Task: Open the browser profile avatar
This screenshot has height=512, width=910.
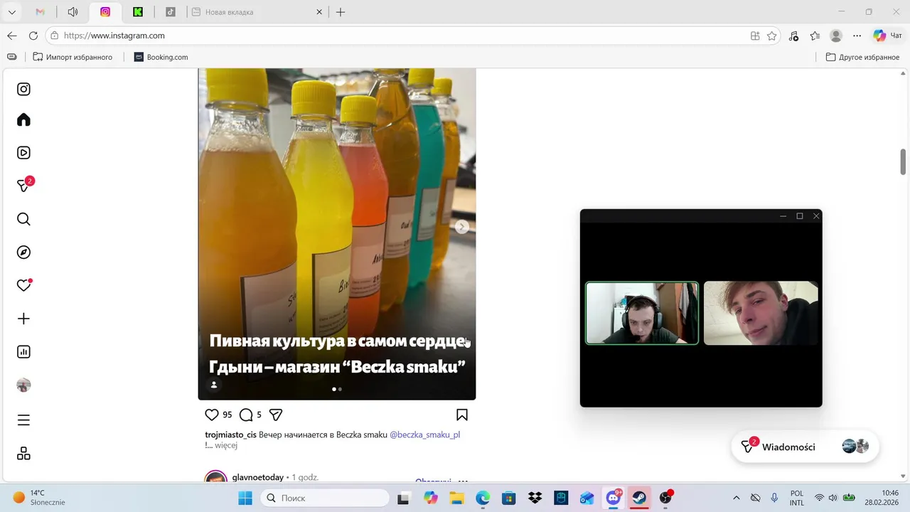Action: click(837, 36)
